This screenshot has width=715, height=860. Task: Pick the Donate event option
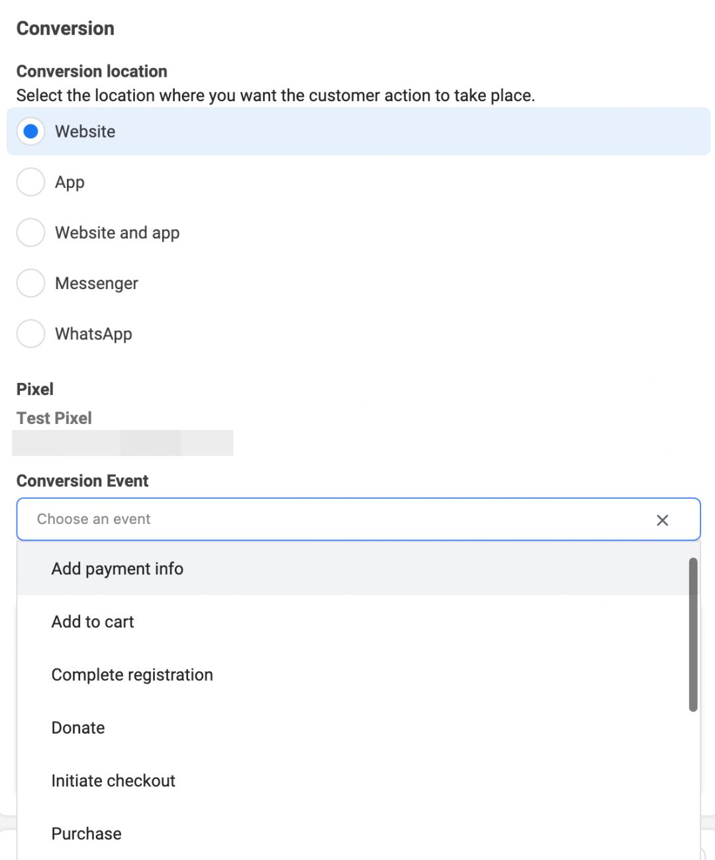[x=78, y=728]
